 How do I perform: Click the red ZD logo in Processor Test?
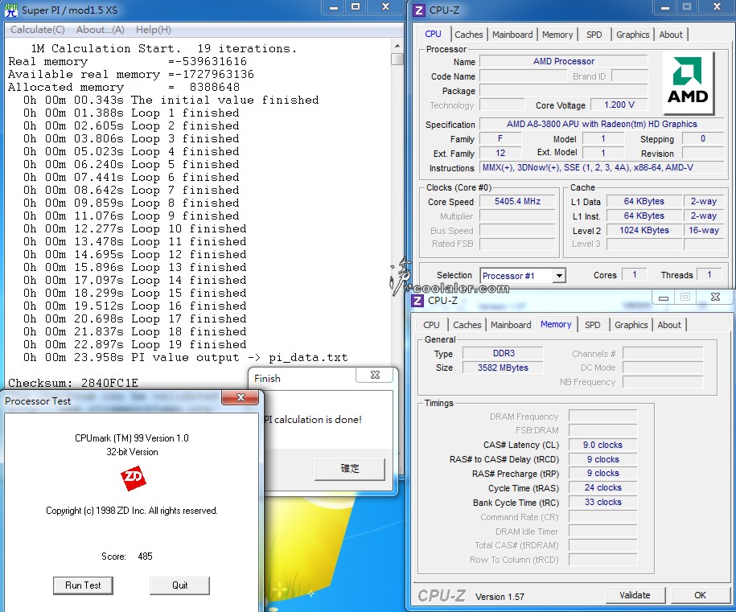point(134,478)
